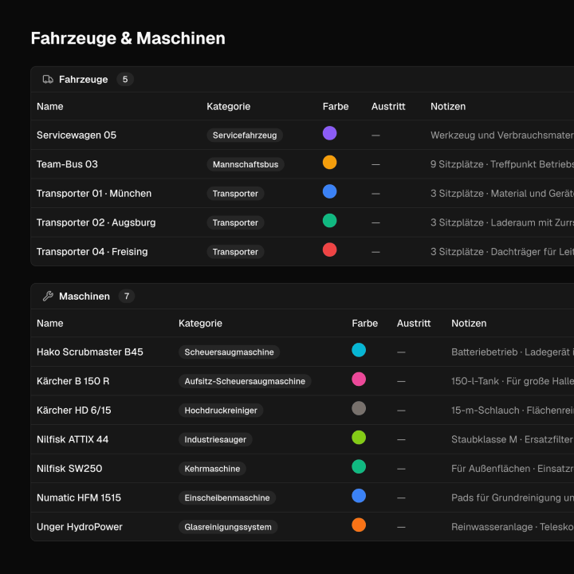Click the blue color dot for Transporter 01 · München
The height and width of the screenshot is (574, 574).
point(329,191)
